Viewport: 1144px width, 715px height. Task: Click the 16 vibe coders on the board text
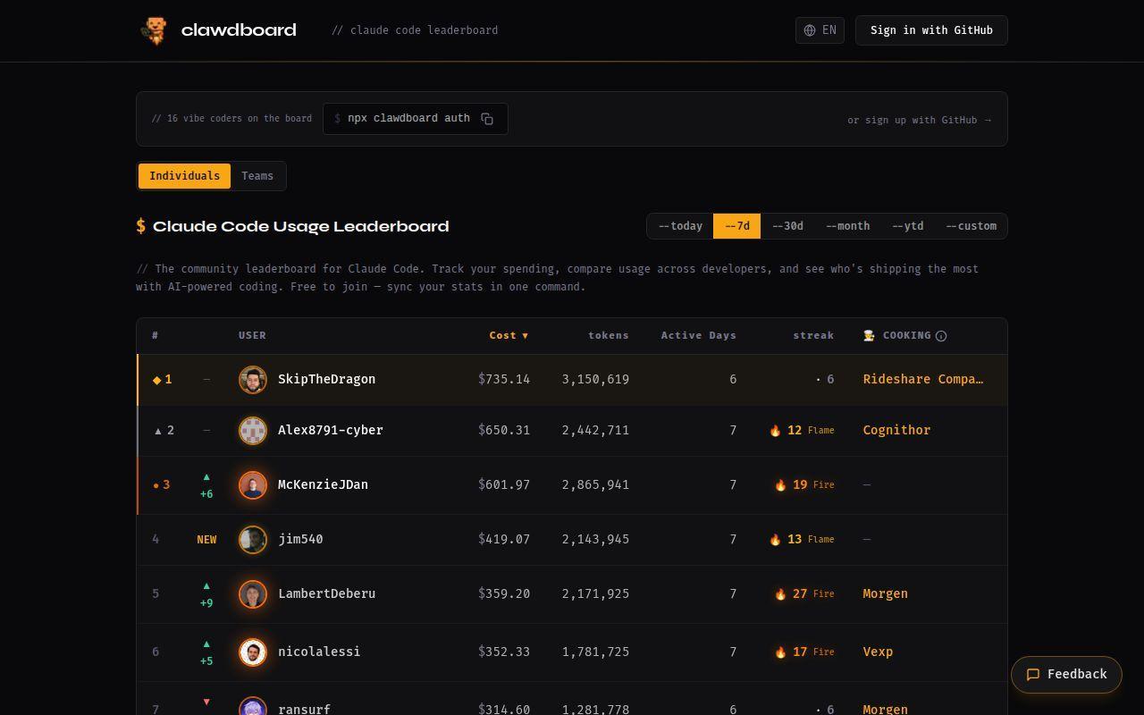click(231, 119)
